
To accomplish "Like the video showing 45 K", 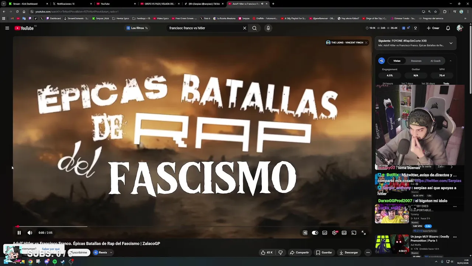I will [x=267, y=253].
